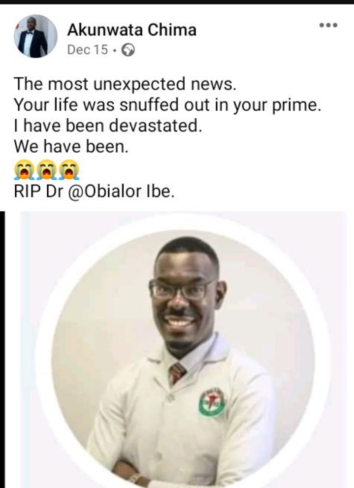
Task: Click "I have been devastated." text
Action: tap(108, 126)
